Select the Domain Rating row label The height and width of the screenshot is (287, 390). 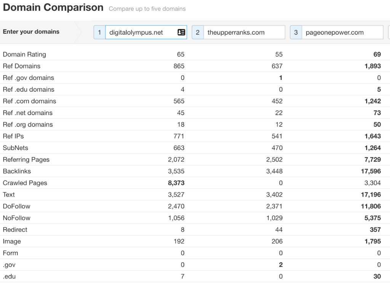[x=24, y=54]
